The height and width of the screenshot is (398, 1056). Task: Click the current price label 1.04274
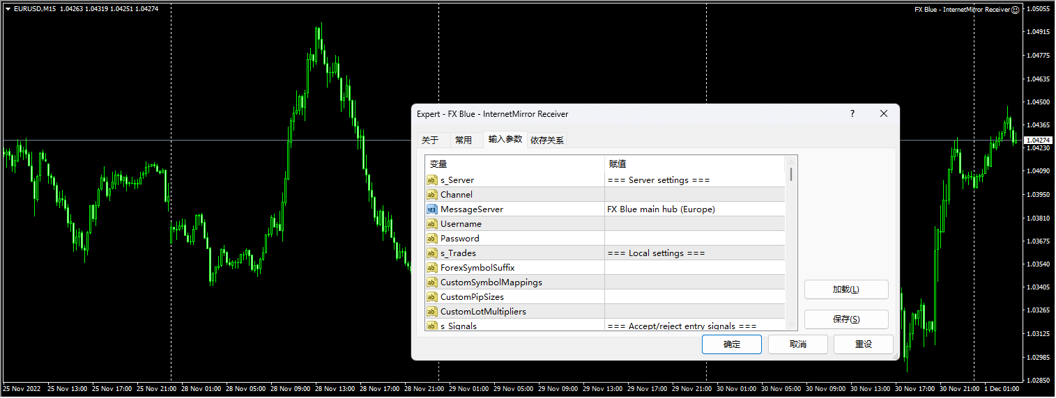1037,141
